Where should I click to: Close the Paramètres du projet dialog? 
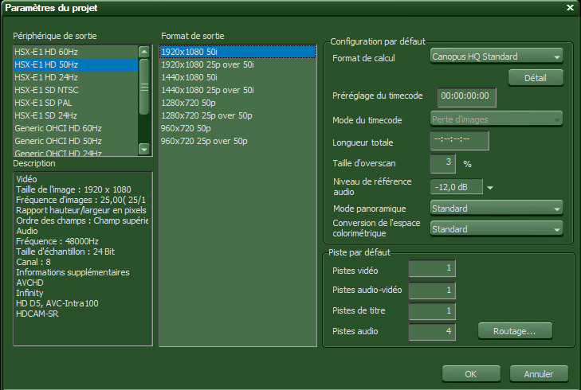coord(571,7)
